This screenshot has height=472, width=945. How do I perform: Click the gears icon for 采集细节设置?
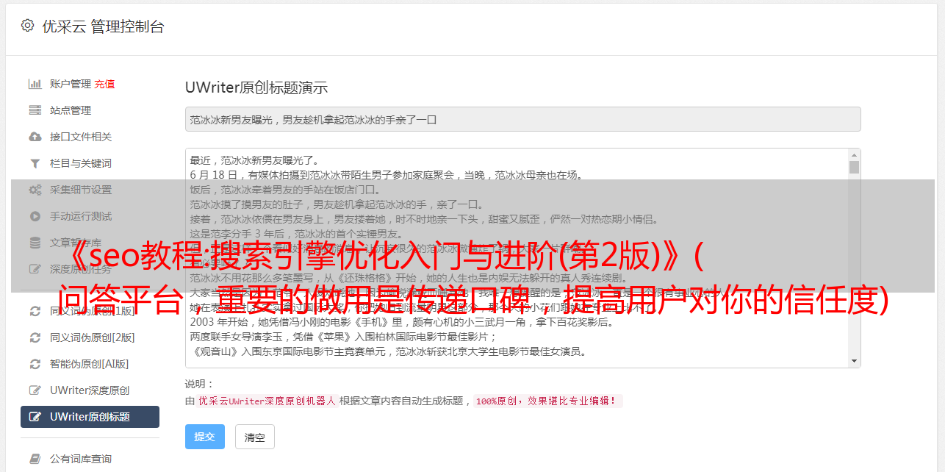click(x=35, y=190)
